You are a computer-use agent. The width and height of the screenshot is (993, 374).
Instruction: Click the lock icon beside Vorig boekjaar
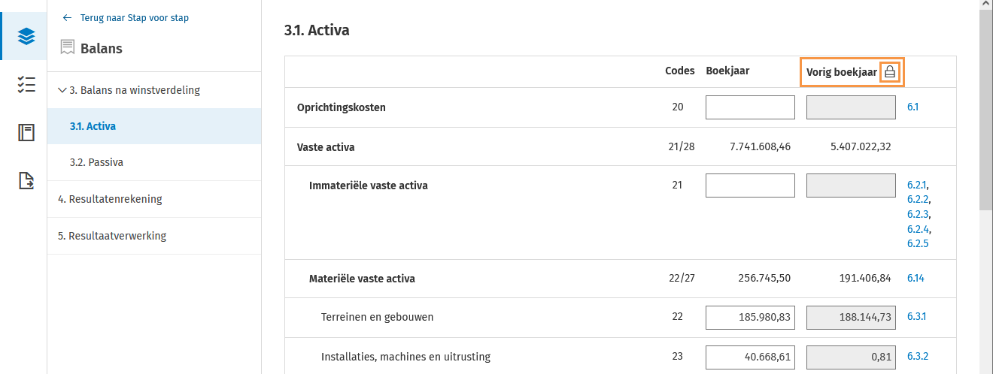pos(890,72)
